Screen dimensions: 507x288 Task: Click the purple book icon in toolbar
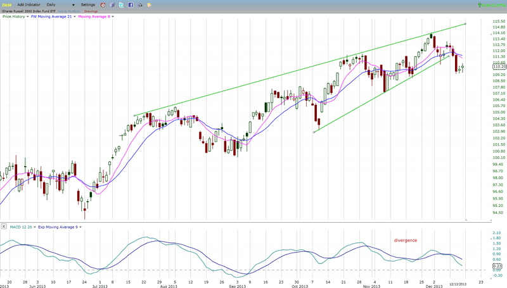click(112, 5)
